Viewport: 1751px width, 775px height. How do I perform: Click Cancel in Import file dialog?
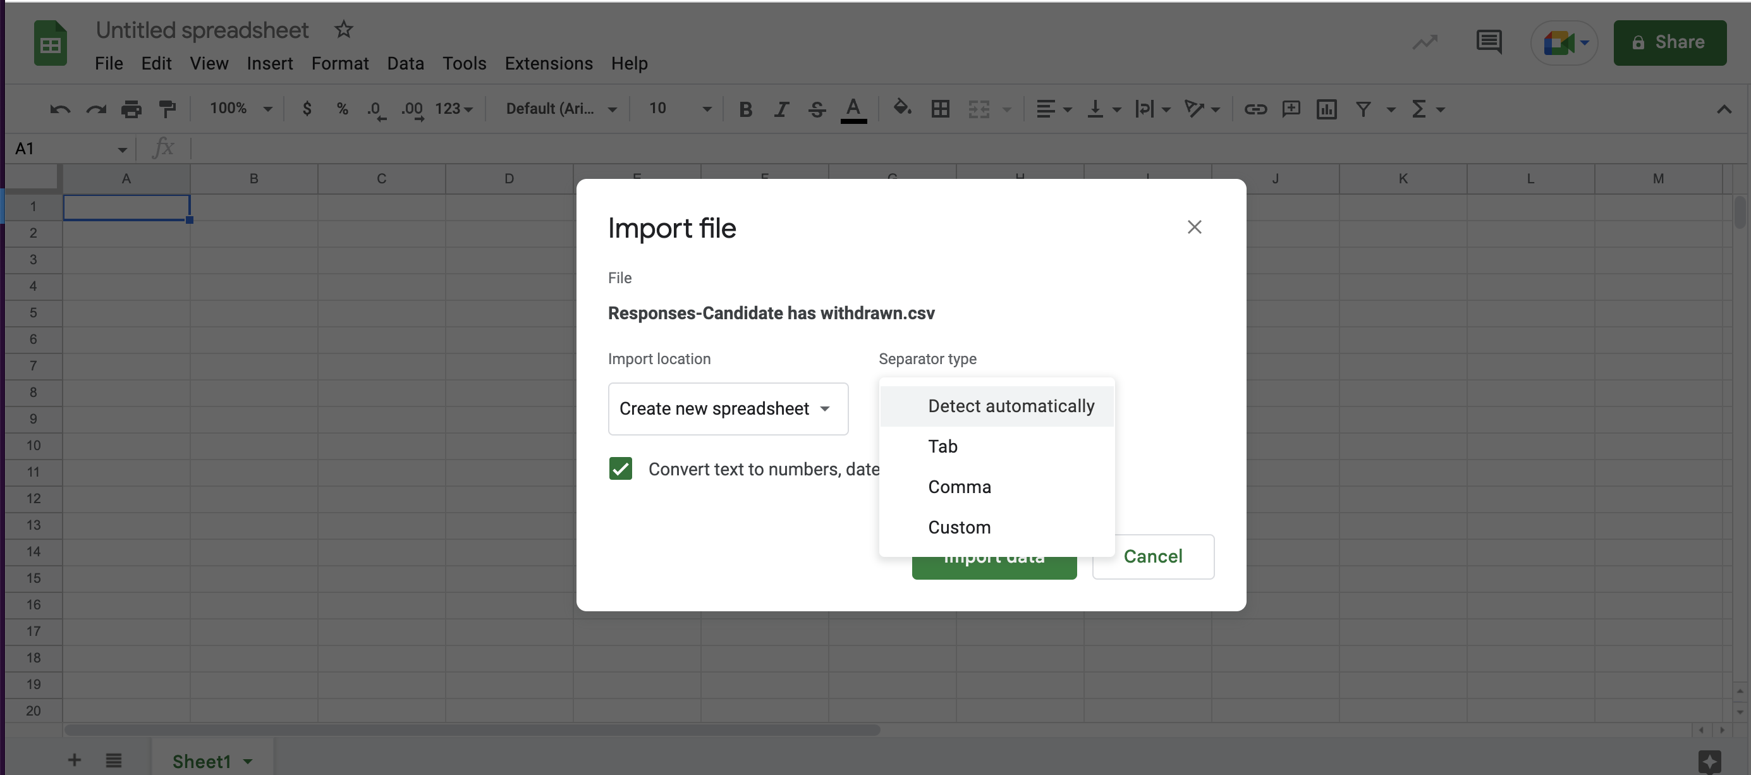(x=1152, y=556)
